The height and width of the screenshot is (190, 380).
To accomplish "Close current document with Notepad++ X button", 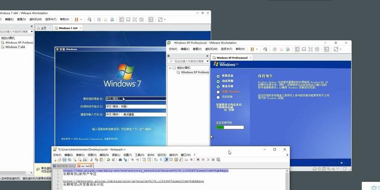I will tap(287, 155).
